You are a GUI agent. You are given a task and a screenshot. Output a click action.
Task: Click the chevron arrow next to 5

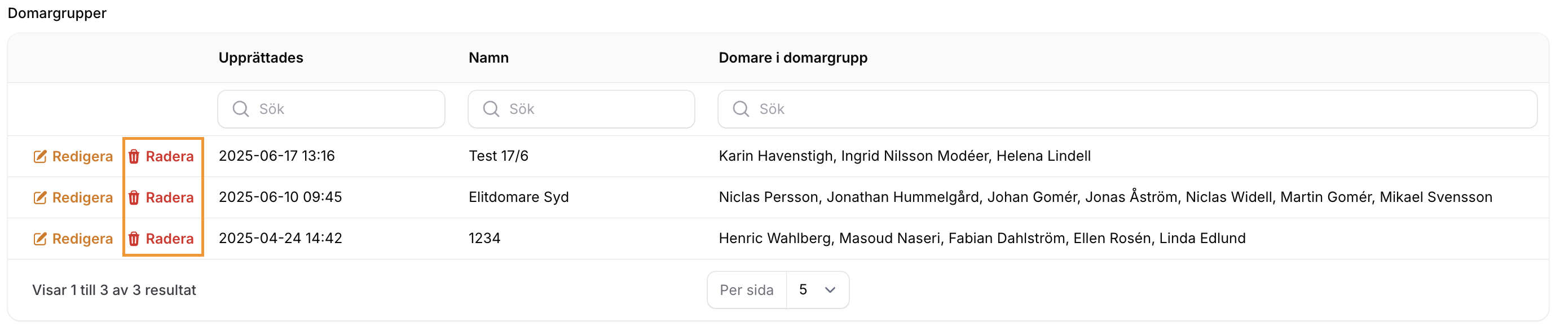(830, 290)
